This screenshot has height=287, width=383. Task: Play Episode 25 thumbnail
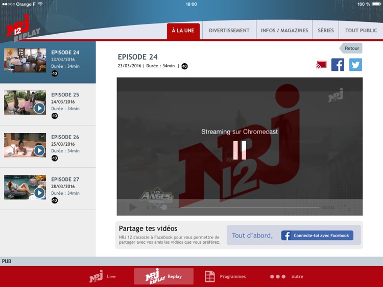click(25, 102)
